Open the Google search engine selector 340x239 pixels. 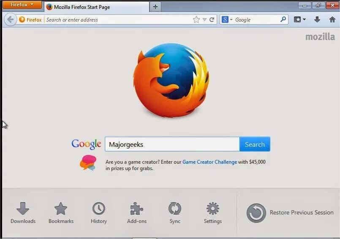pyautogui.click(x=227, y=19)
